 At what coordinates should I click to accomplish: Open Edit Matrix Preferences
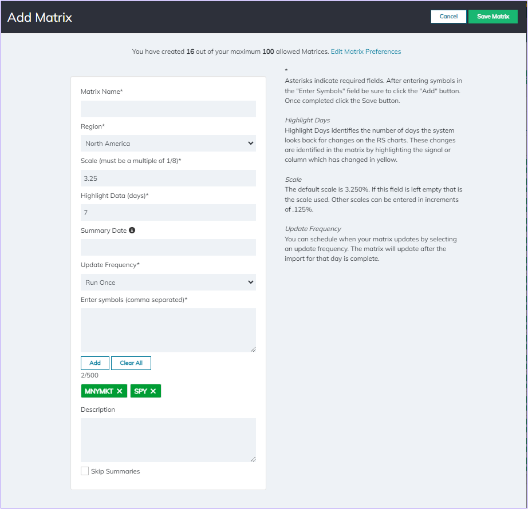pyautogui.click(x=365, y=51)
